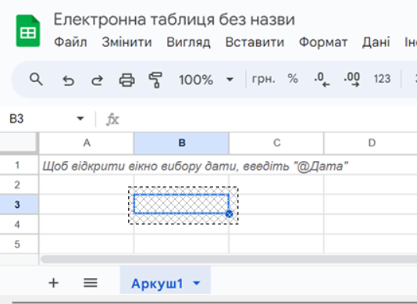Undo the last action
417x304 pixels.
click(68, 80)
